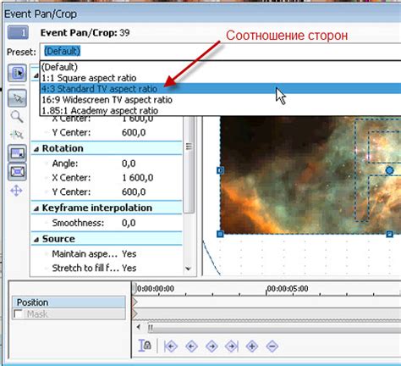
Task: Toggle the Lock Aspect Ratio icon
Action: click(18, 153)
